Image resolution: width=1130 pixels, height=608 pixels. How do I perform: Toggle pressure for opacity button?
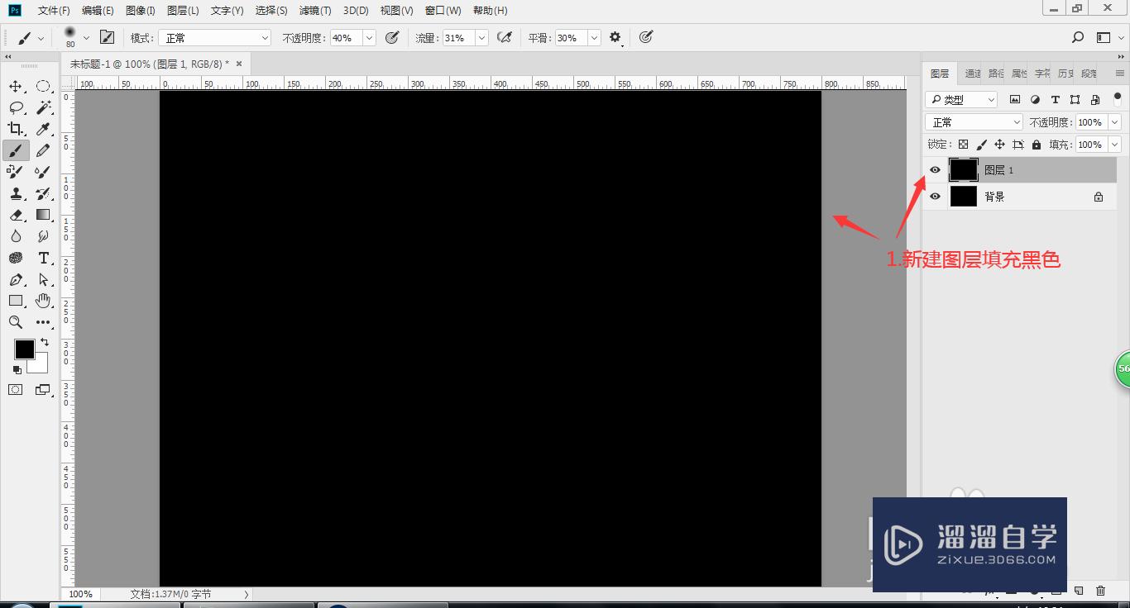click(392, 37)
